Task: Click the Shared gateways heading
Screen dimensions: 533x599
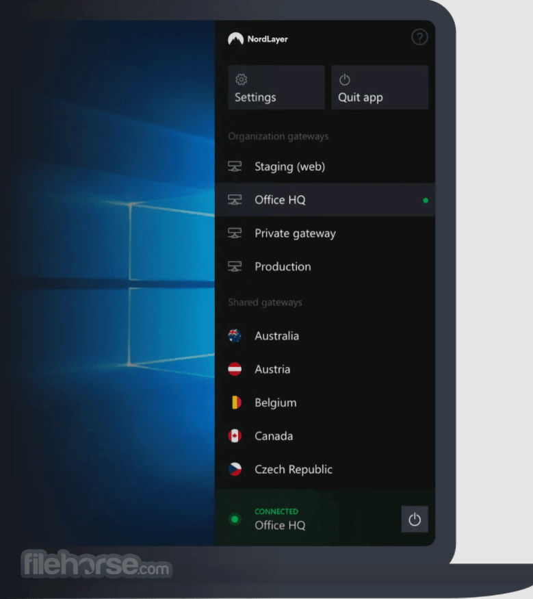Action: (x=265, y=302)
